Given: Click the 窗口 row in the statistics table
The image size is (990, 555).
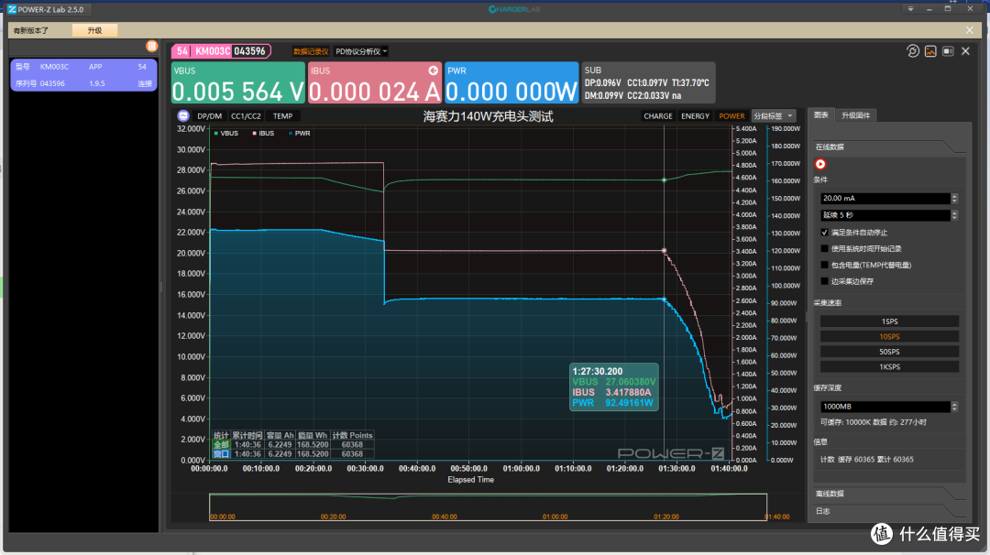Looking at the screenshot, I should (293, 454).
